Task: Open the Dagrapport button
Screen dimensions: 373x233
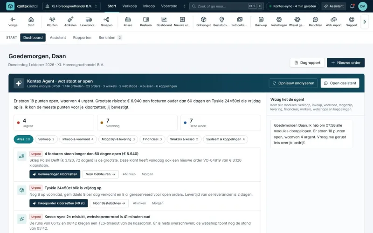Action: click(307, 63)
